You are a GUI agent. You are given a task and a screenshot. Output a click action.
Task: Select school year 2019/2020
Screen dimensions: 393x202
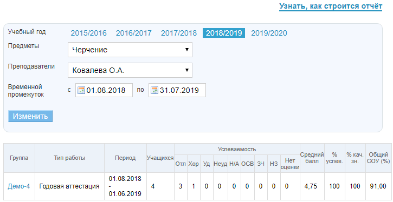tap(269, 33)
